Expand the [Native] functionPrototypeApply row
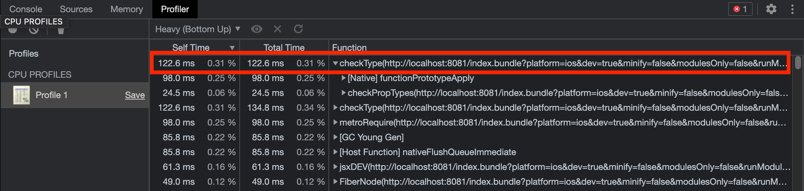The height and width of the screenshot is (191, 804). click(x=344, y=78)
